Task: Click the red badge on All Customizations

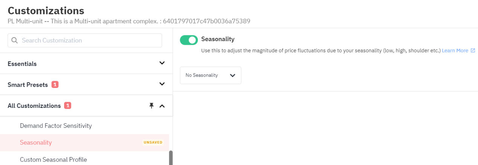Action: [68, 106]
